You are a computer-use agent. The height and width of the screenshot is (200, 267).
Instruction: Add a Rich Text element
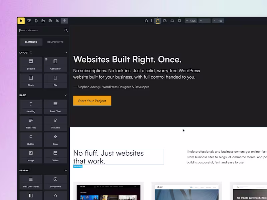pyautogui.click(x=31, y=123)
